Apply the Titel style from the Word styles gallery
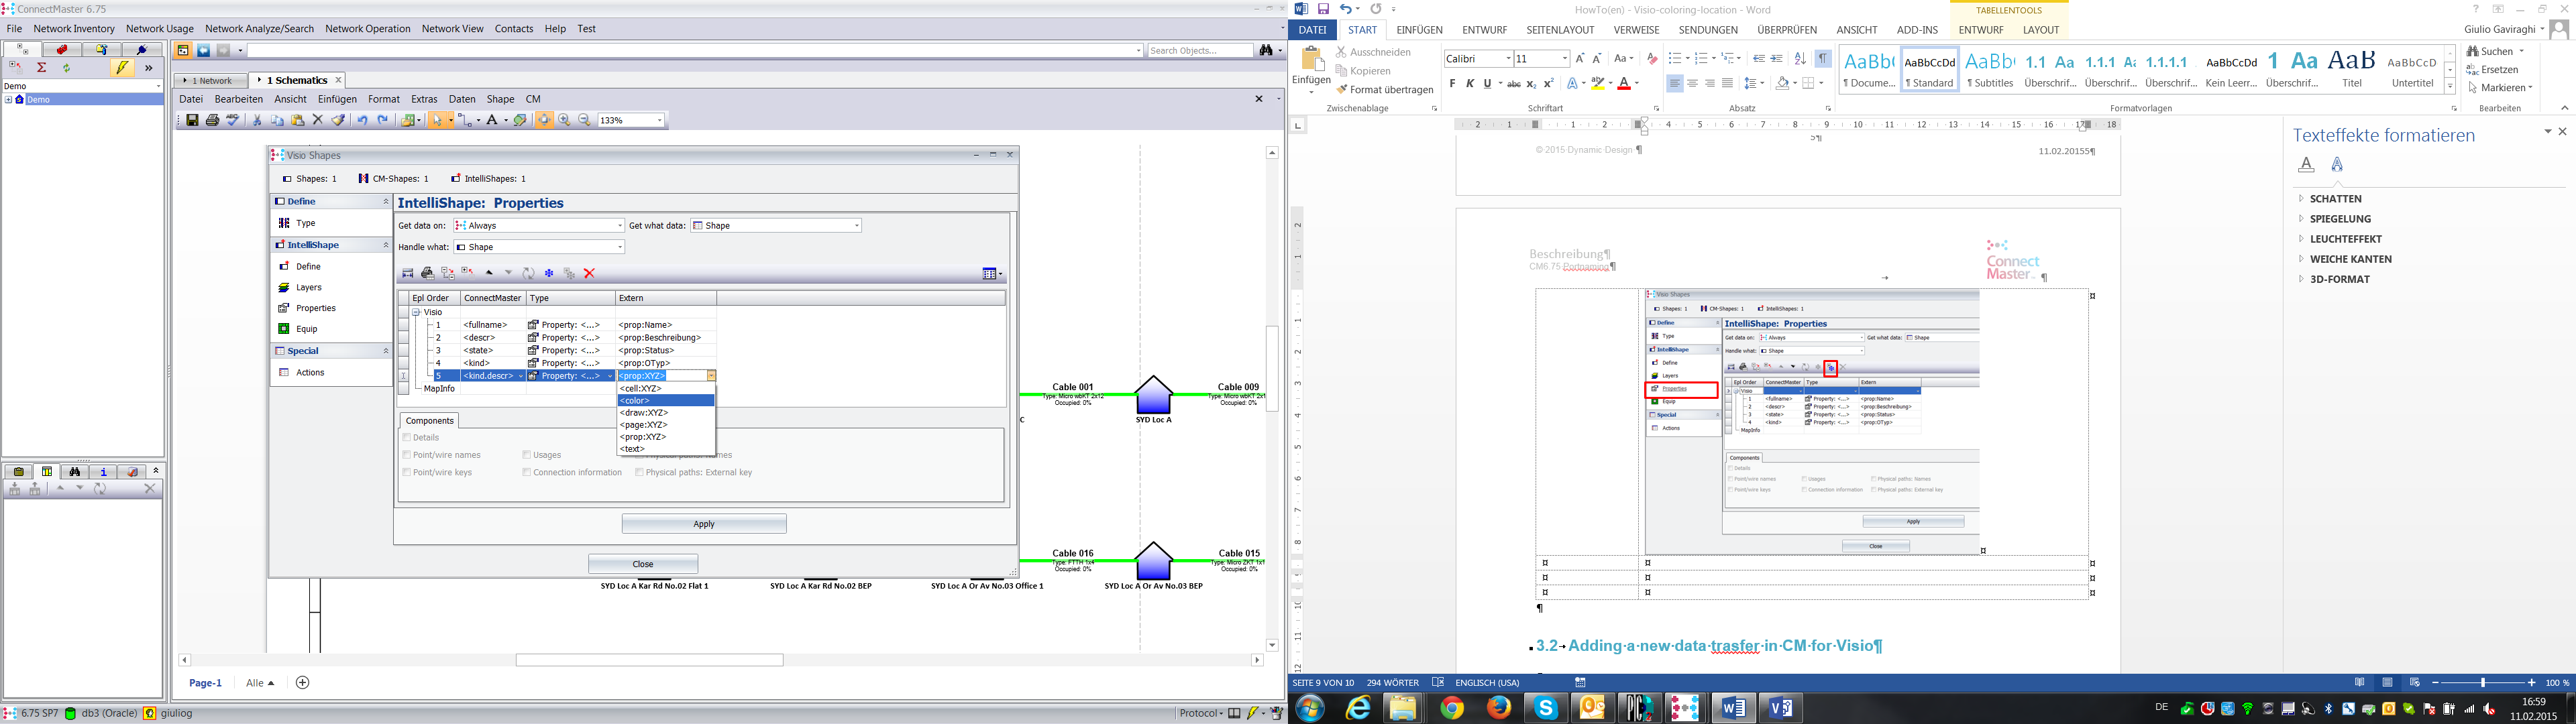The image size is (2576, 724). point(2351,69)
